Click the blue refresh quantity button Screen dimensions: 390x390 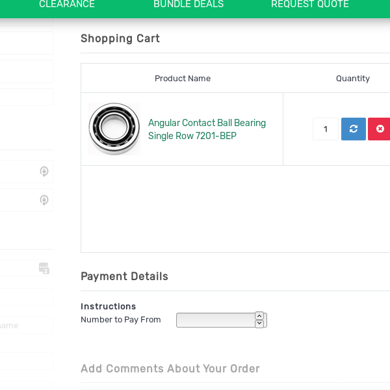[354, 129]
